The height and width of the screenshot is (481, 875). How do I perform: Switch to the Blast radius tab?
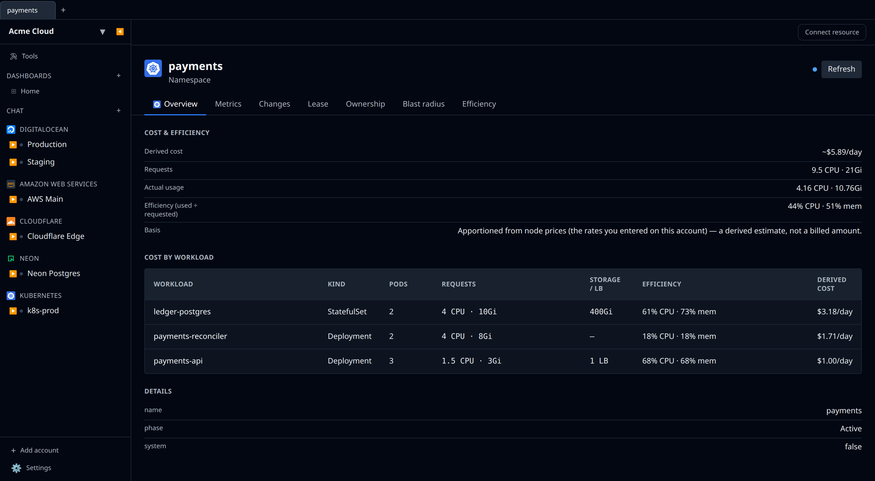tap(424, 104)
